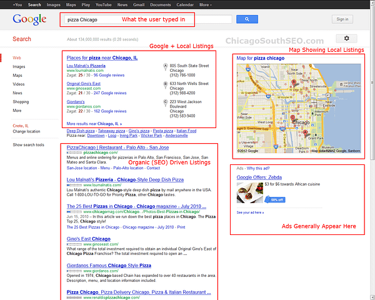
Task: Click the Zebda offer food thumbnail
Action: (x=250, y=193)
